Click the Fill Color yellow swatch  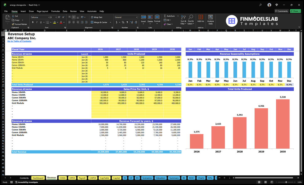(54, 23)
